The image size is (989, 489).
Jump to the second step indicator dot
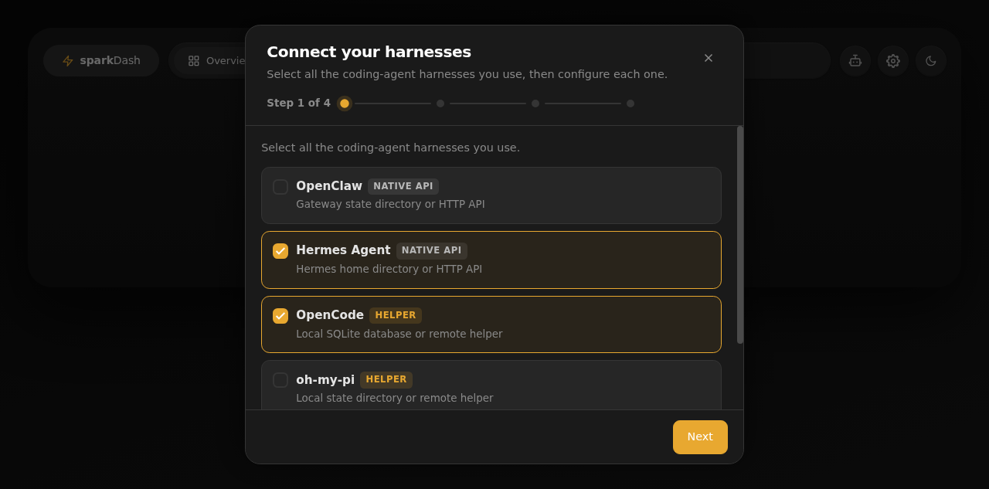[x=440, y=104]
